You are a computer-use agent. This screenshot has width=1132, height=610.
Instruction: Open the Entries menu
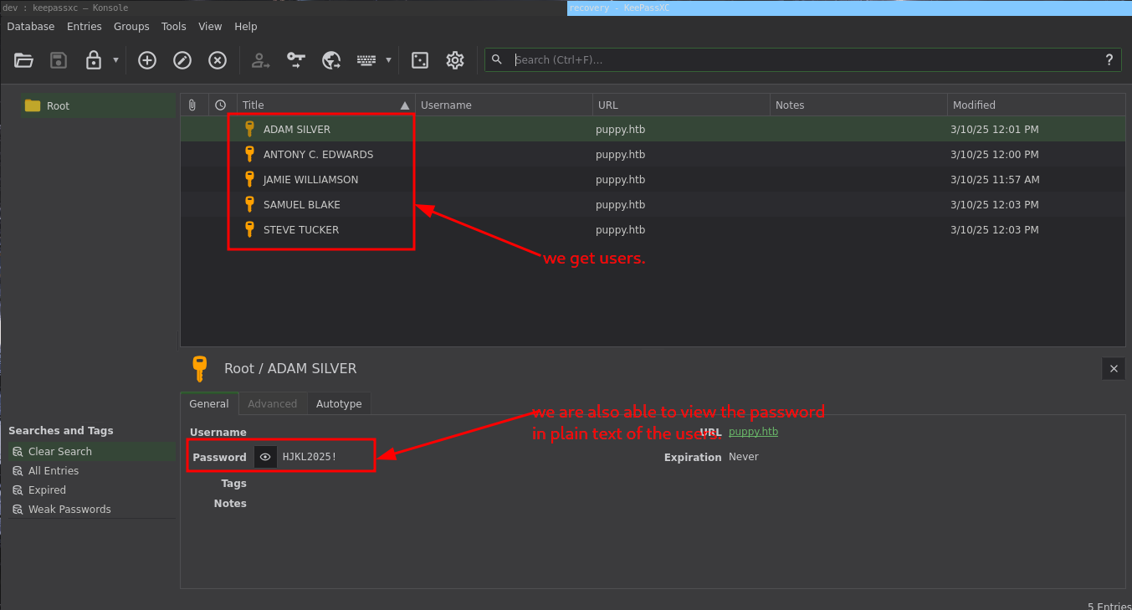84,27
